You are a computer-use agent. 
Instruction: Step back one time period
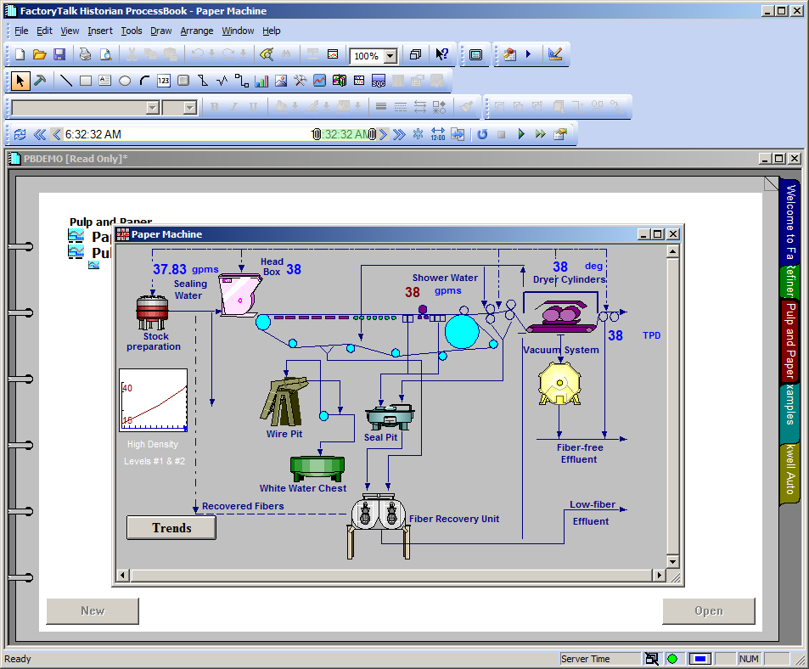click(x=57, y=134)
